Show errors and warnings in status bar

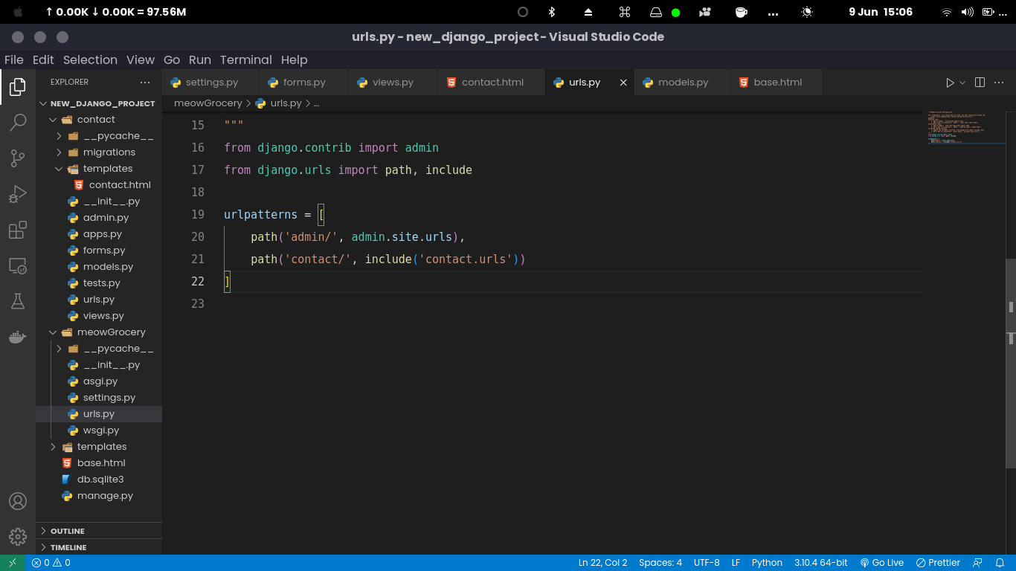point(51,563)
